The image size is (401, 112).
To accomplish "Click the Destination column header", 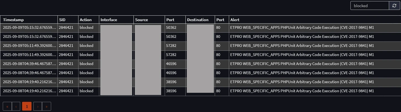I will pyautogui.click(x=198, y=20).
